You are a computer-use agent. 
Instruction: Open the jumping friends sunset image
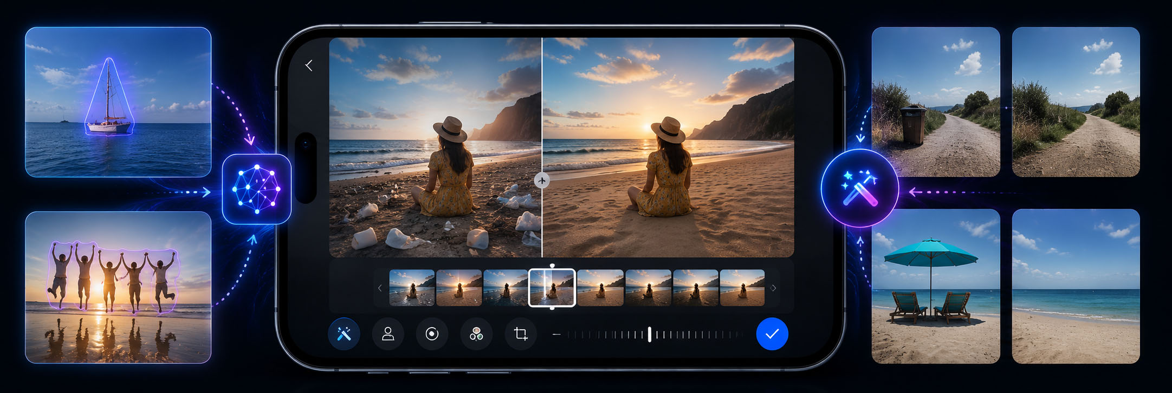tap(118, 287)
